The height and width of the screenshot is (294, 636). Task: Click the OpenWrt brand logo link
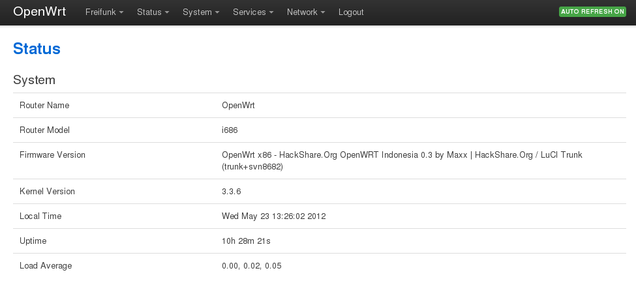coord(39,12)
